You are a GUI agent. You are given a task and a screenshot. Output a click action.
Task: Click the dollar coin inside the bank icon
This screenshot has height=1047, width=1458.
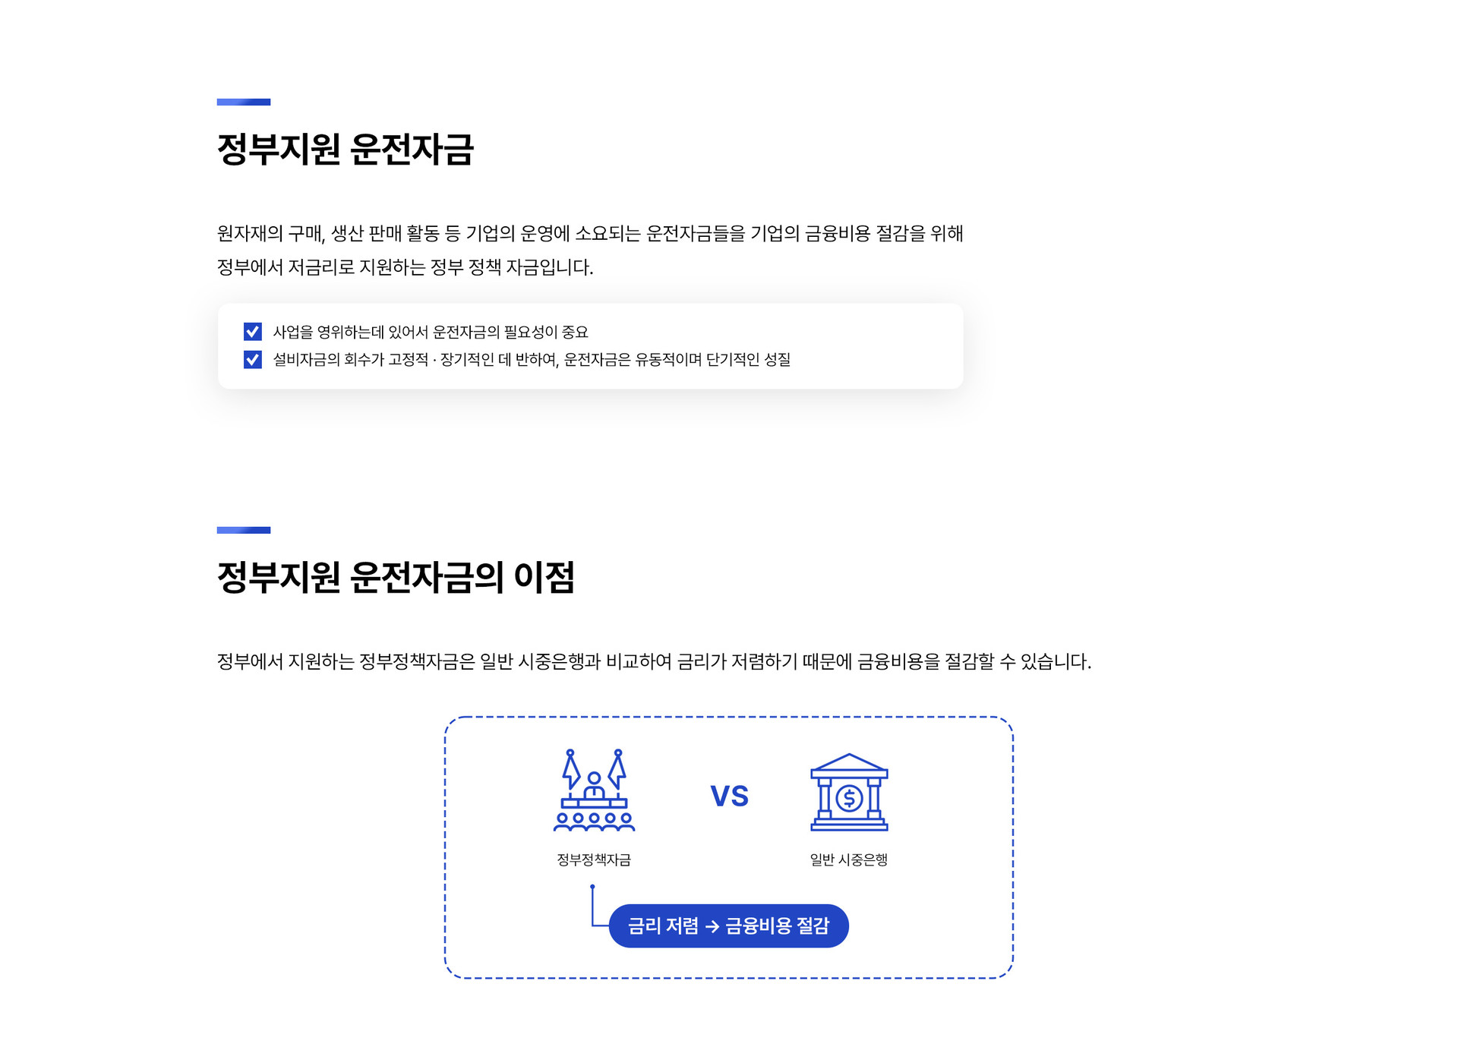click(x=849, y=798)
